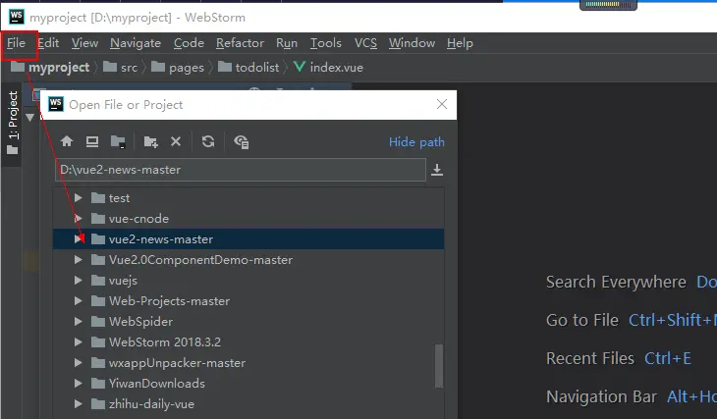Click the Home directory icon in dialog toolbar
The image size is (717, 419).
[x=67, y=141]
